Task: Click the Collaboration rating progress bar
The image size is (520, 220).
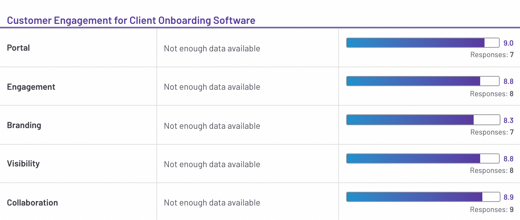Action: click(x=423, y=197)
